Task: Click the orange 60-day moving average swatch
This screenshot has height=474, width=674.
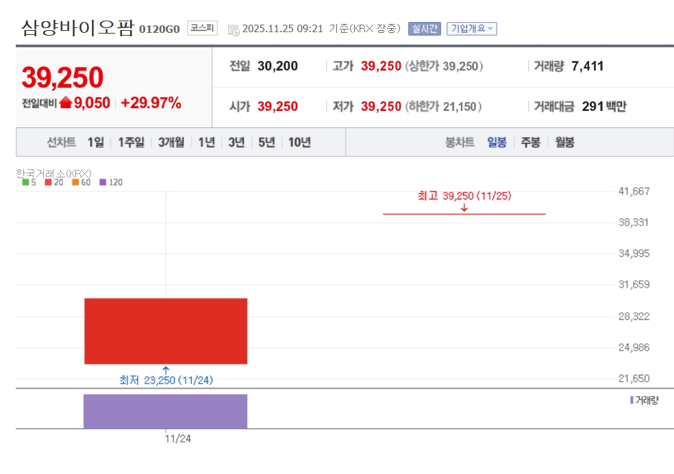Action: (75, 182)
